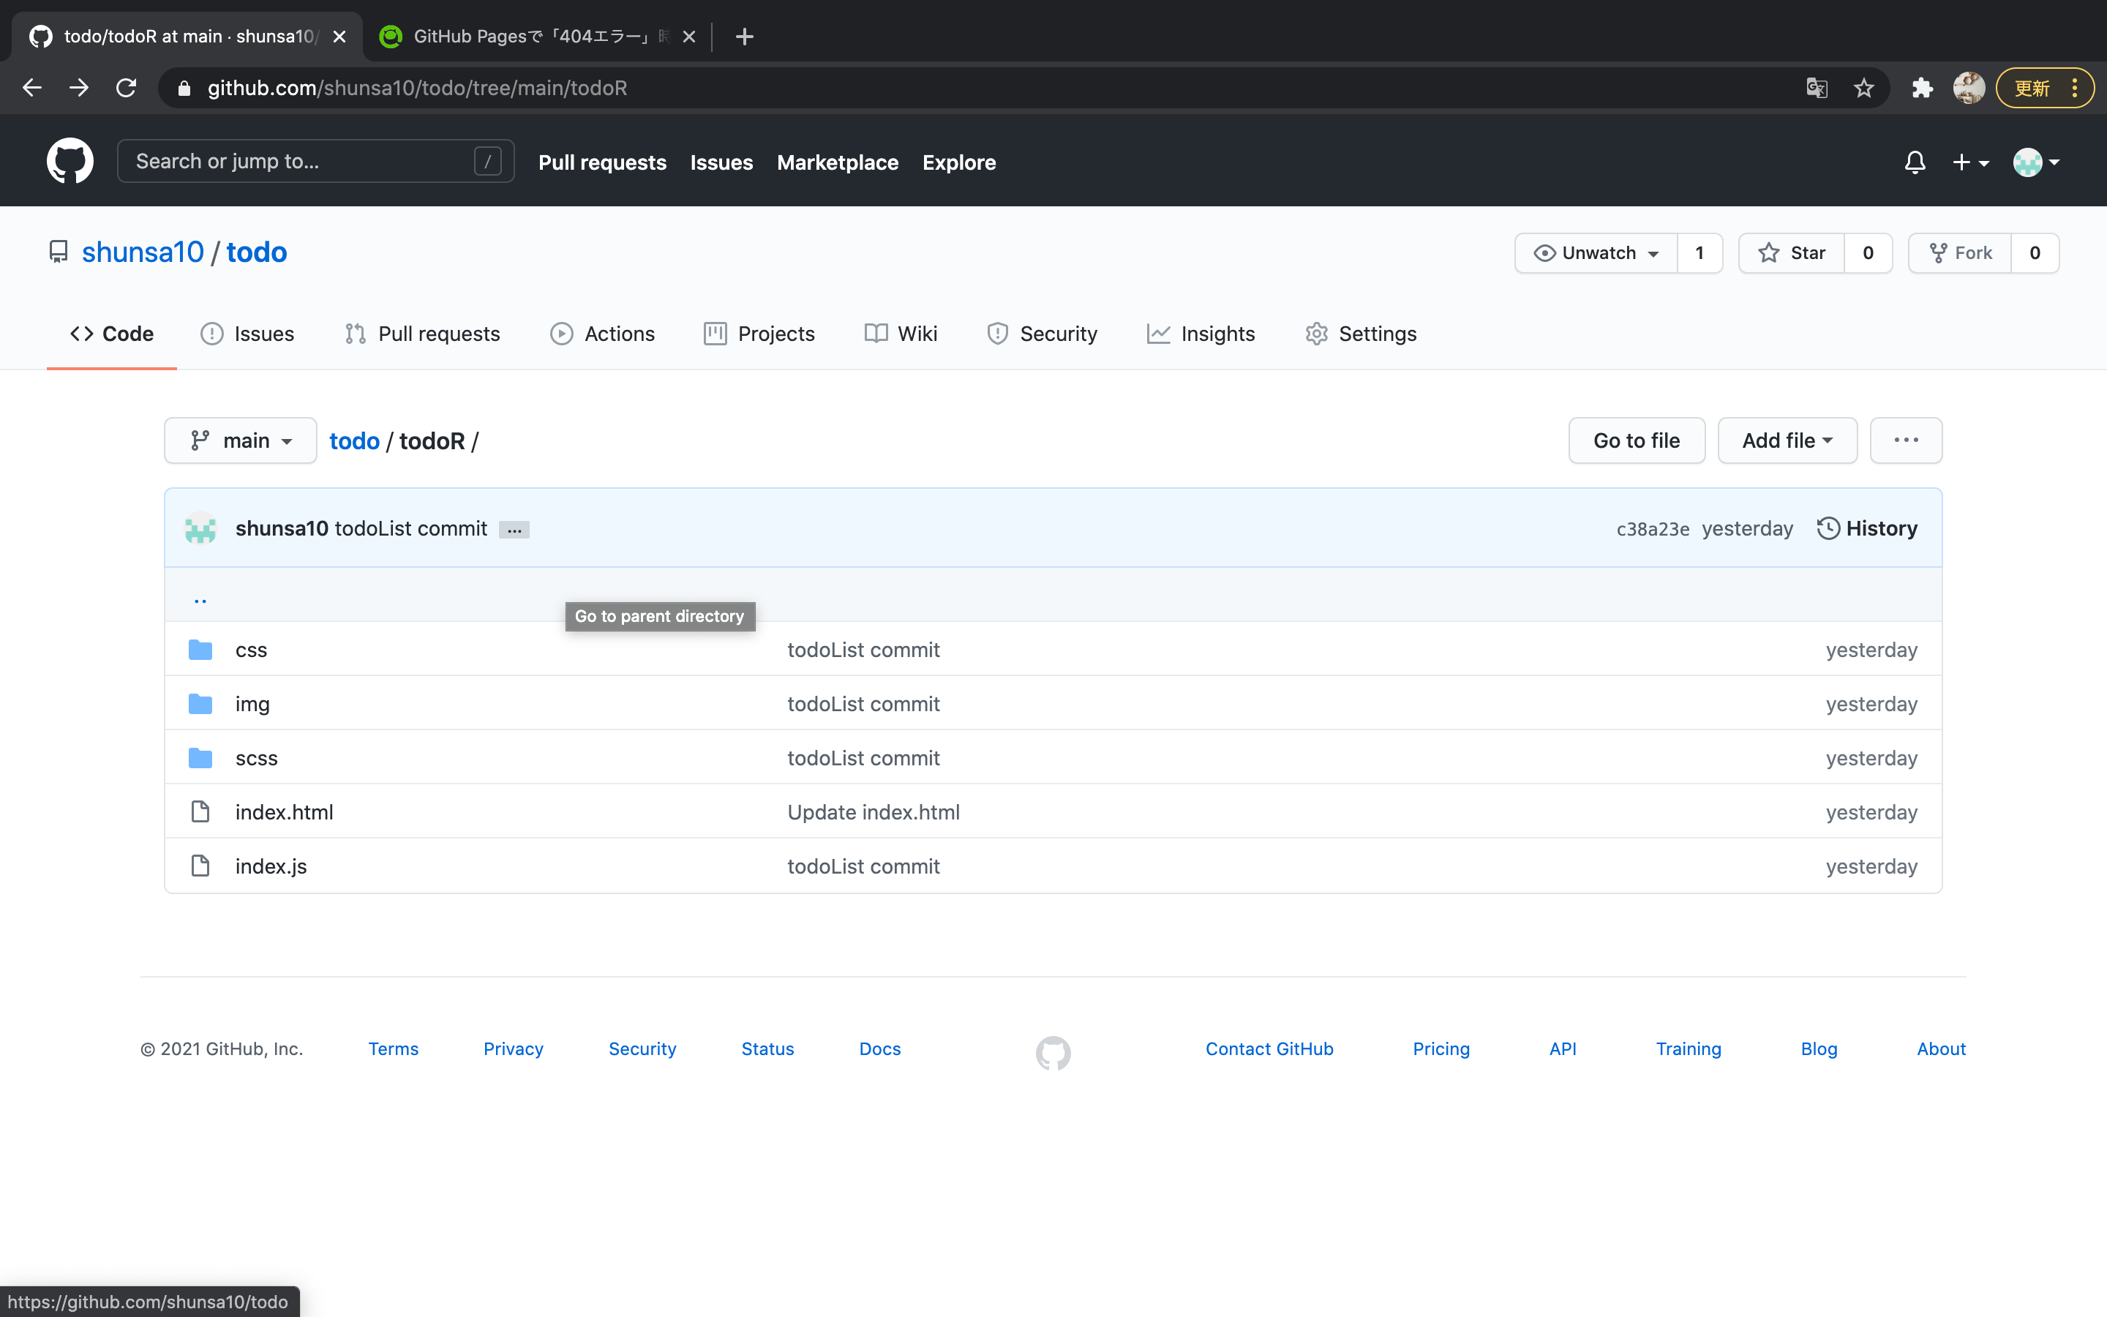Open the scss folder
This screenshot has height=1317, width=2107.
[x=256, y=758]
